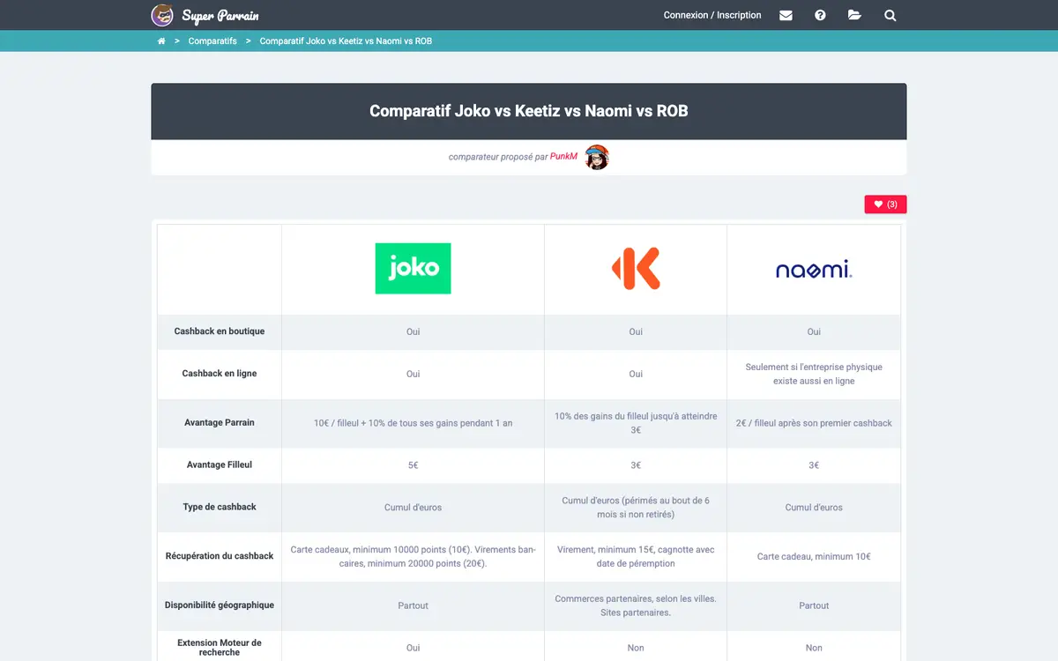Go to home via breadcrumb house icon
Screen dimensions: 1058x661
pyautogui.click(x=161, y=41)
